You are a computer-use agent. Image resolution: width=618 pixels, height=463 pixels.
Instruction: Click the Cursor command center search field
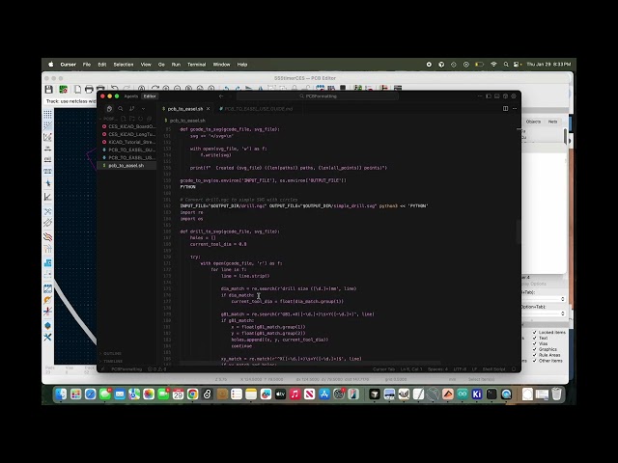[x=318, y=96]
